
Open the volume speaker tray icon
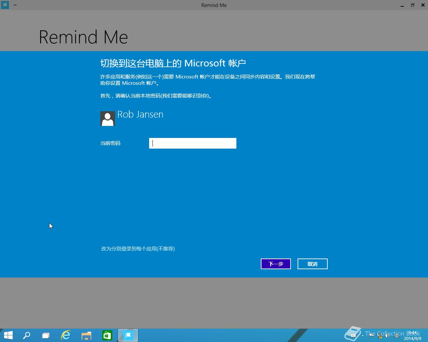(388, 335)
